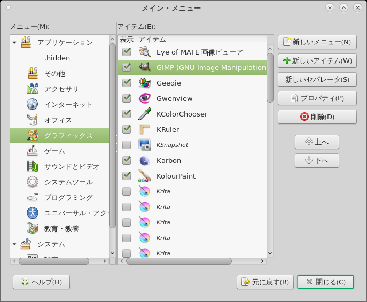Click the サウンドとビデオ film icon
Viewport: 367px width, 302px height.
tap(33, 166)
